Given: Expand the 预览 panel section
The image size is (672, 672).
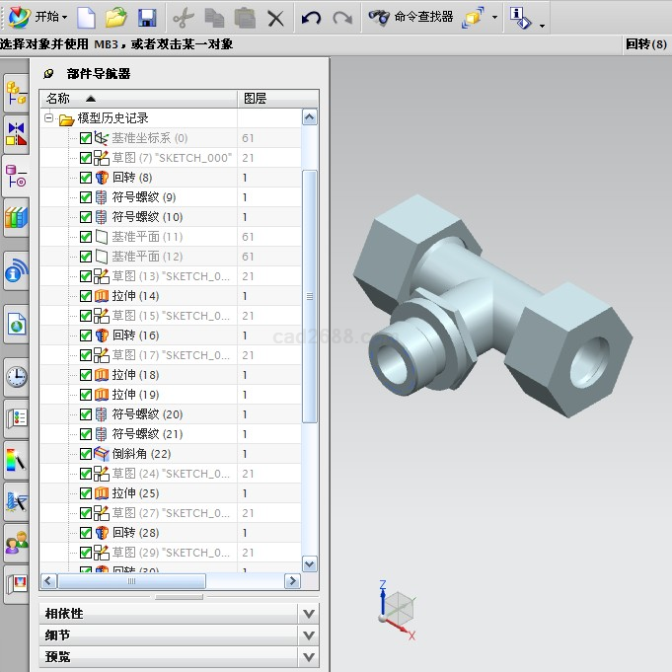Looking at the screenshot, I should pyautogui.click(x=309, y=657).
